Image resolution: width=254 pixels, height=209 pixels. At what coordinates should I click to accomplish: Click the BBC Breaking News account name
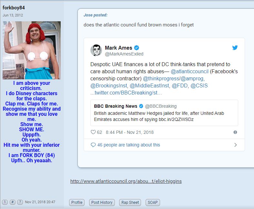click(116, 106)
